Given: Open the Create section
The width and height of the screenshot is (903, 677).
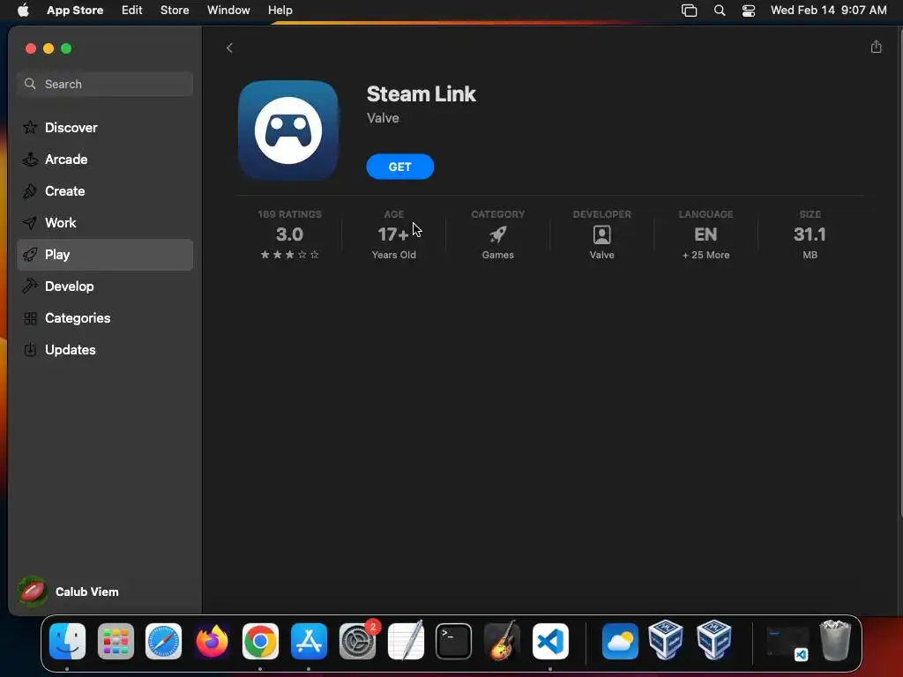Looking at the screenshot, I should (x=106, y=191).
